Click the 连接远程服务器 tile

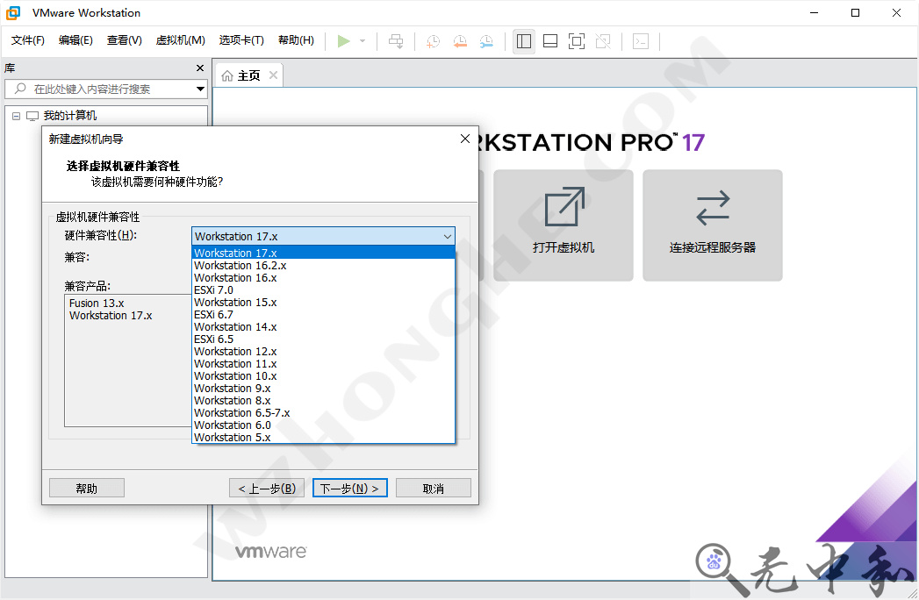coord(712,225)
